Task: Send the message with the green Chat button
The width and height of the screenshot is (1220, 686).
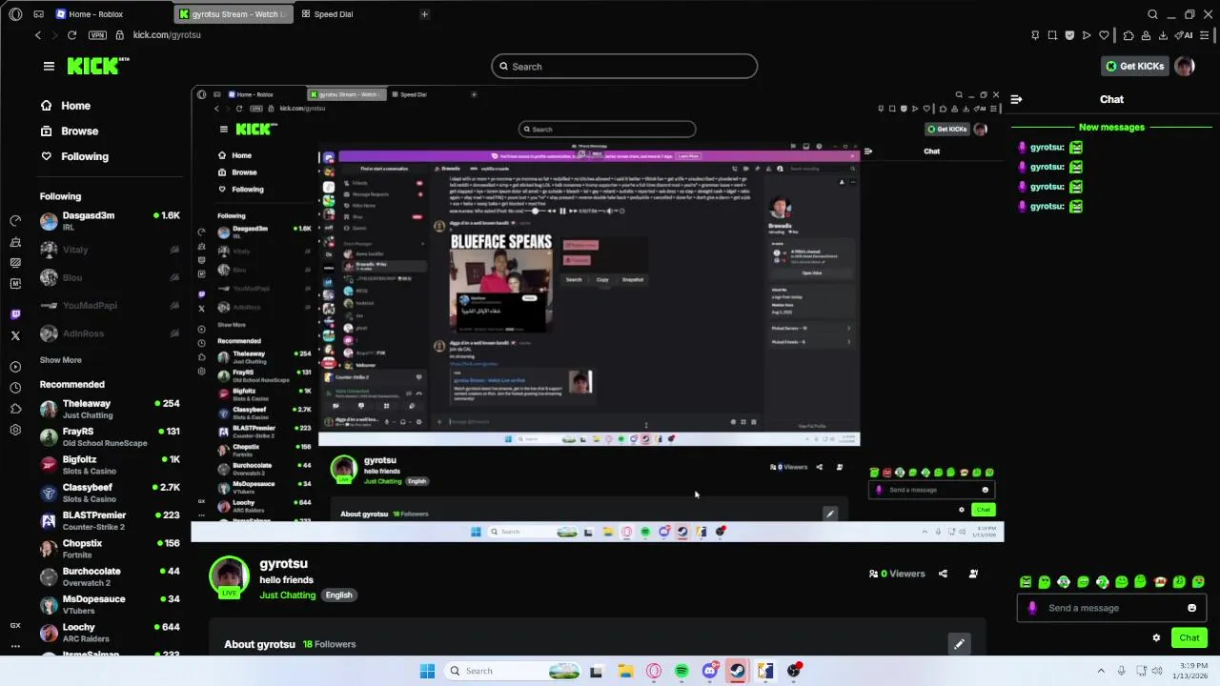Action: (x=1189, y=638)
